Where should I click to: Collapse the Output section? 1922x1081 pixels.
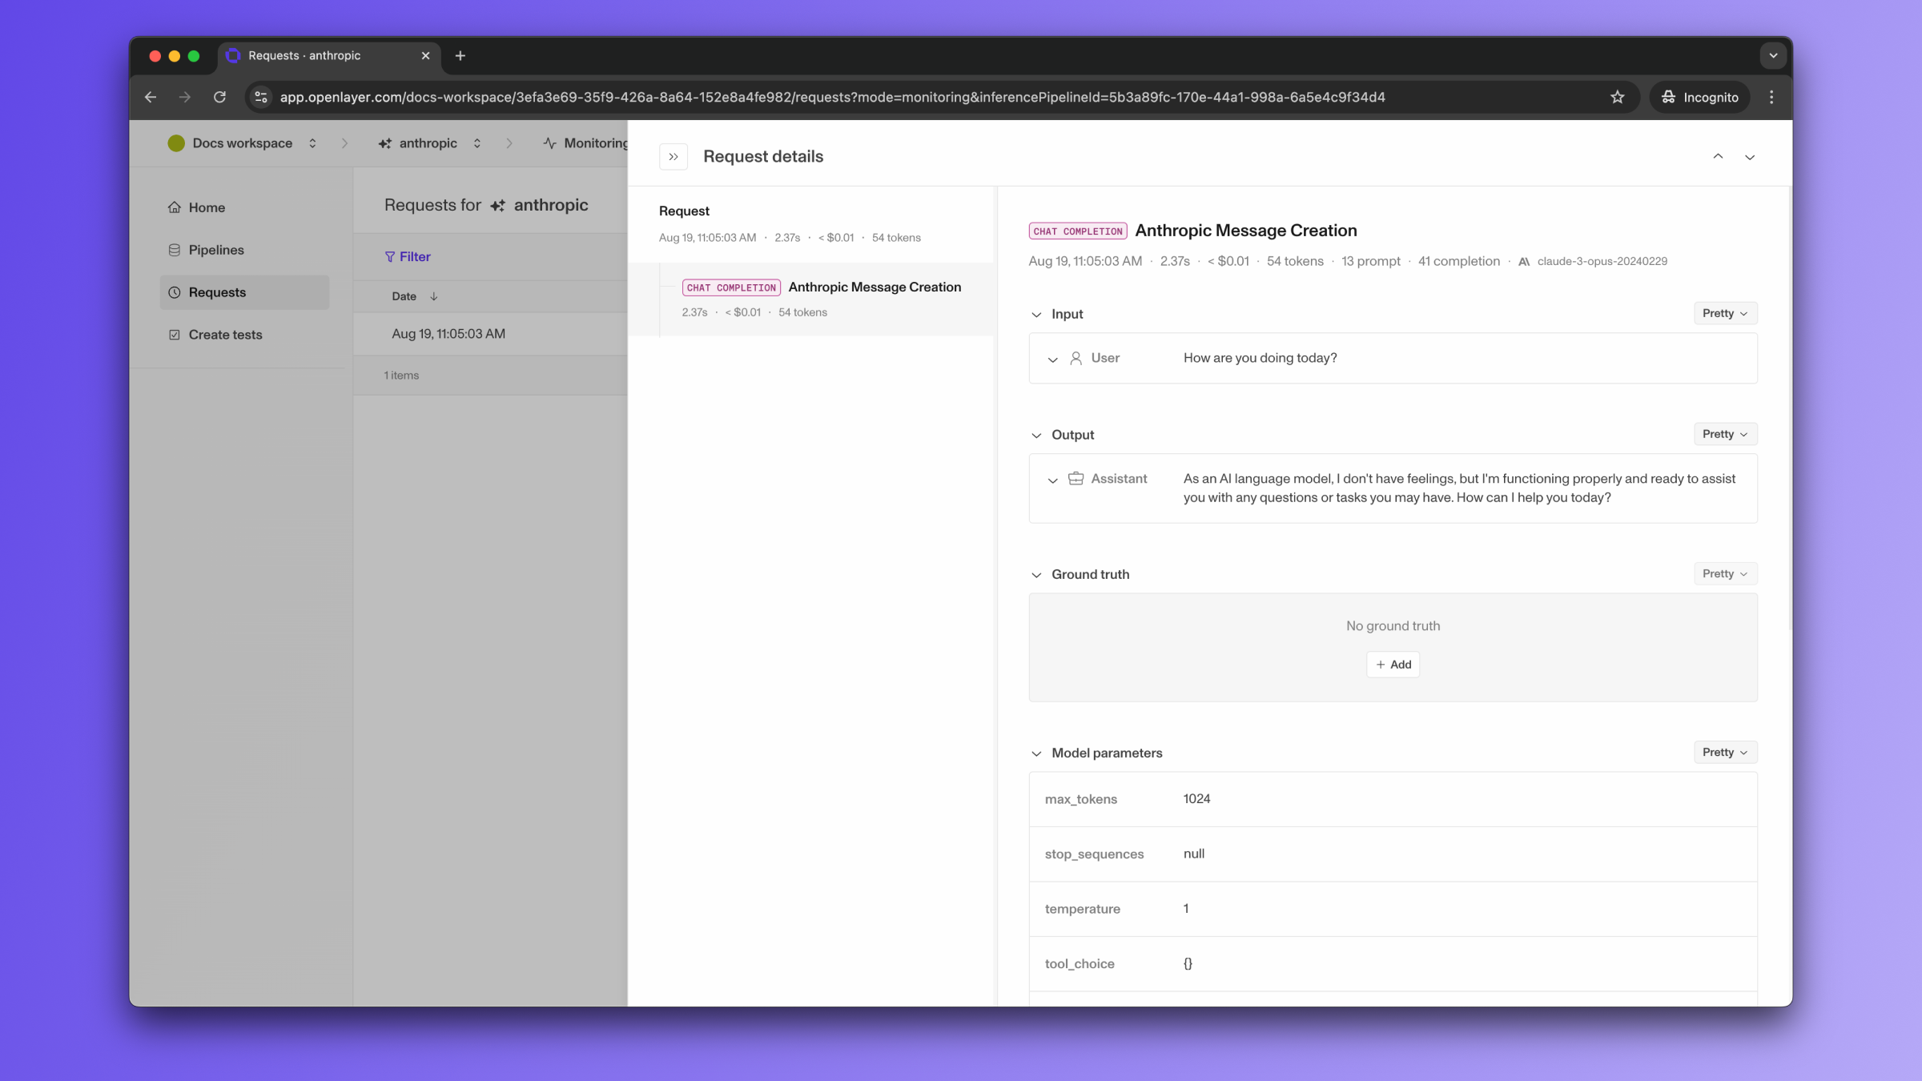pos(1036,436)
